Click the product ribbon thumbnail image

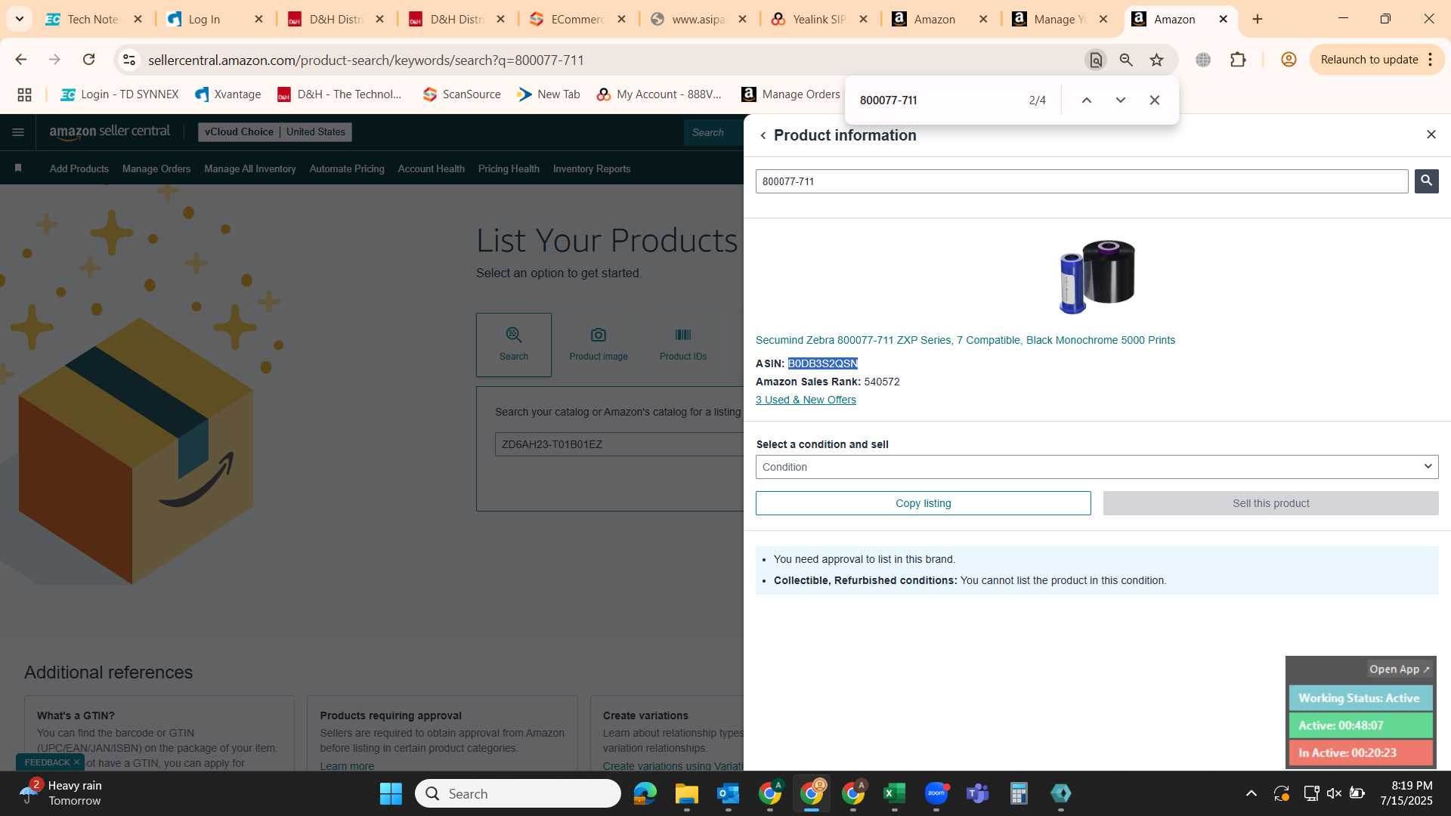pos(1097,277)
